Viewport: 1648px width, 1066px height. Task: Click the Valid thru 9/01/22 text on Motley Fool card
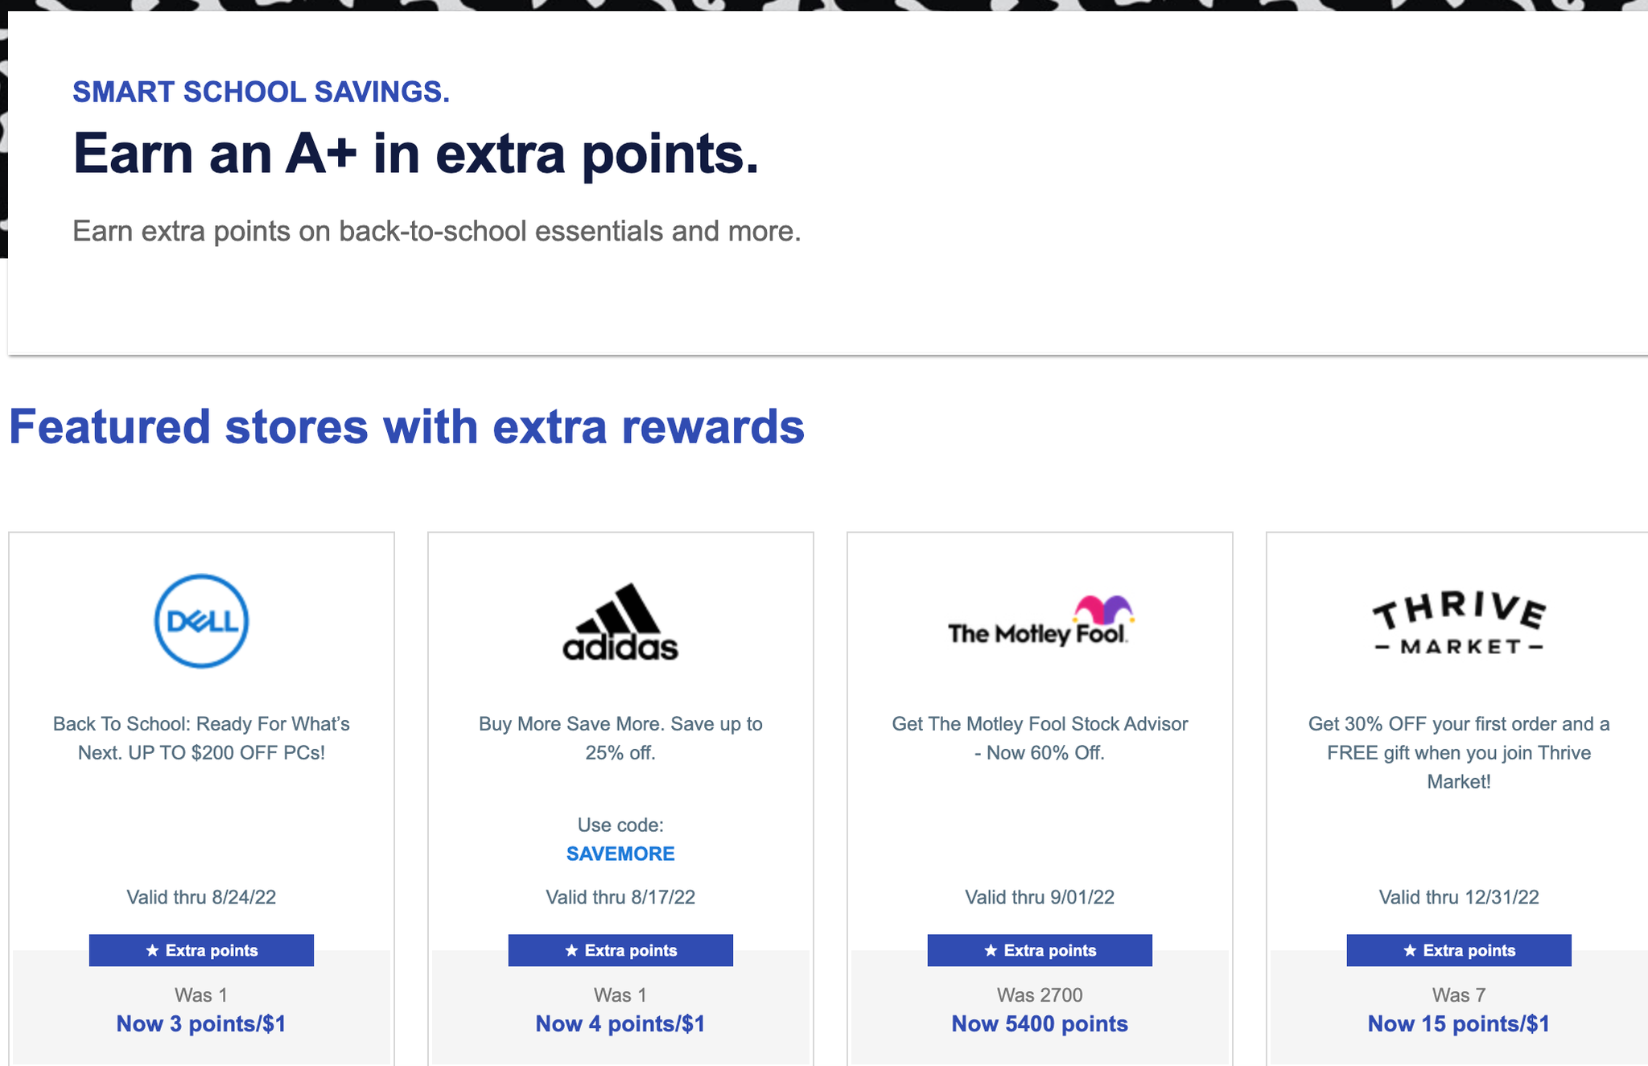(1039, 898)
